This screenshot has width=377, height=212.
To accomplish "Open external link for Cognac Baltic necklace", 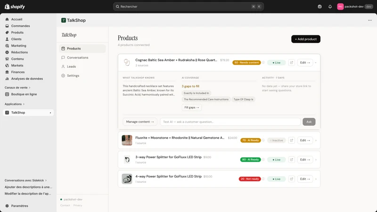I will (291, 63).
